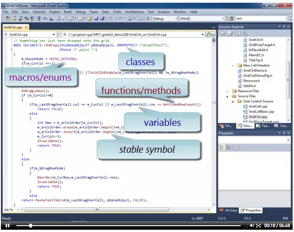Click the editor horizontal scrollbar thumb
This screenshot has height=232, width=294.
tap(97, 210)
